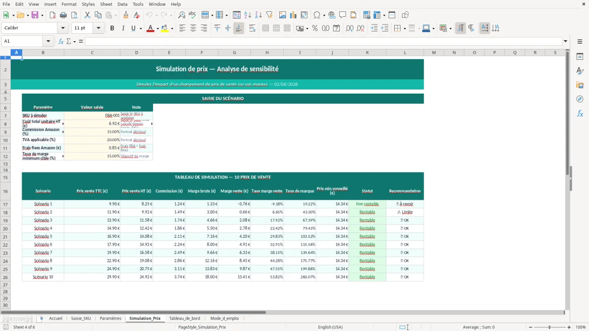Insert Chart toolbar icon
The image size is (589, 331).
(294, 15)
